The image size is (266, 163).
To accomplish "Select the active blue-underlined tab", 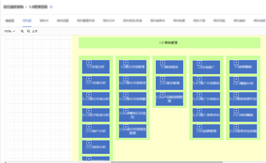I will point(27,21).
